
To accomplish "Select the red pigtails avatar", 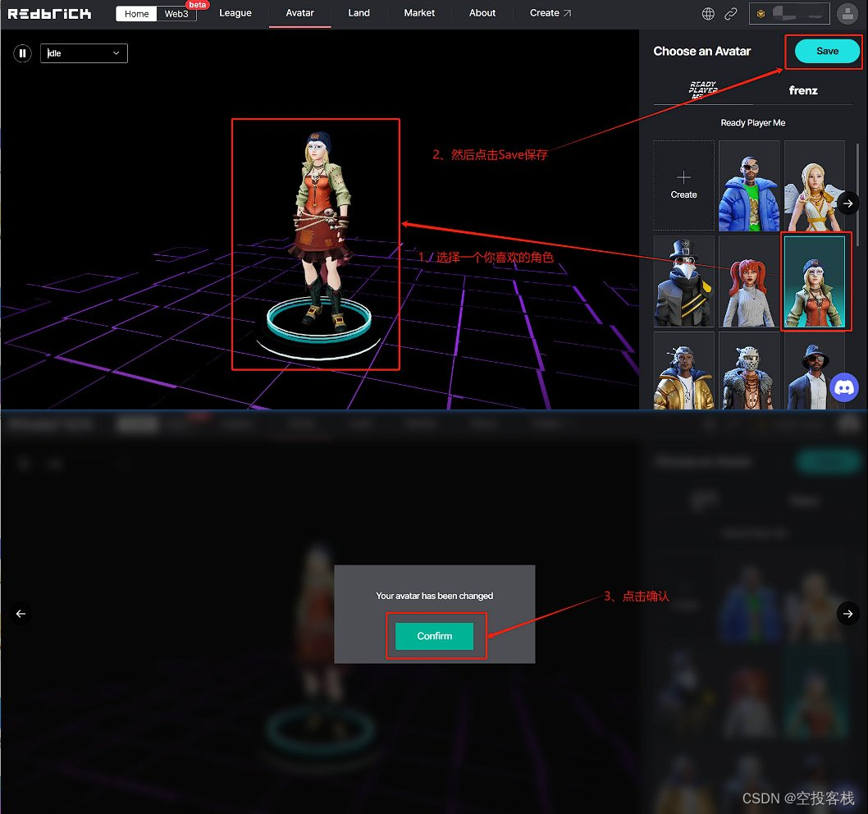I will click(x=749, y=281).
